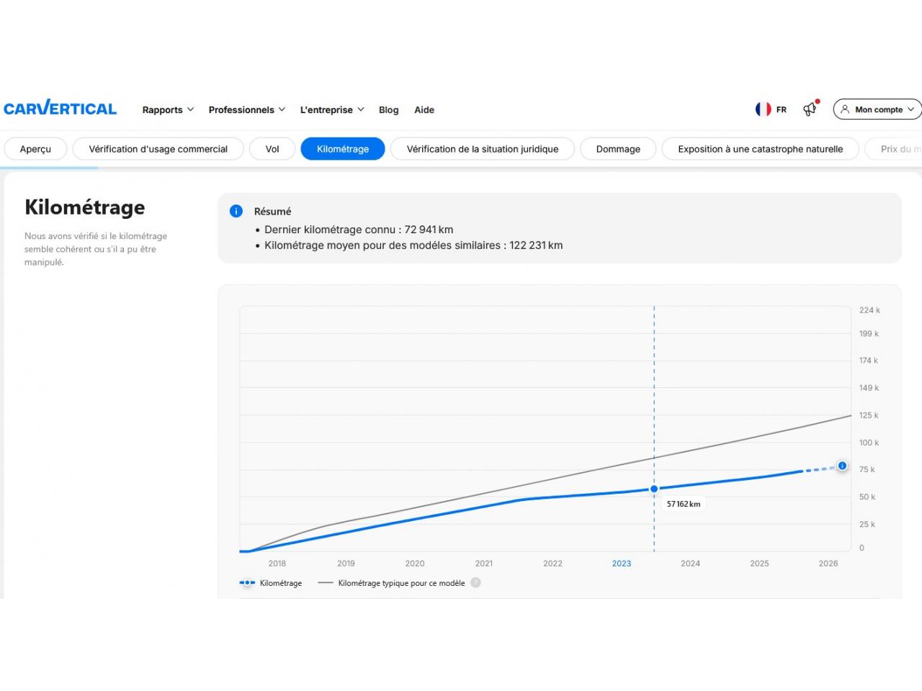Select the Dommage tab
Viewport: 922px width, 691px height.
coord(618,149)
